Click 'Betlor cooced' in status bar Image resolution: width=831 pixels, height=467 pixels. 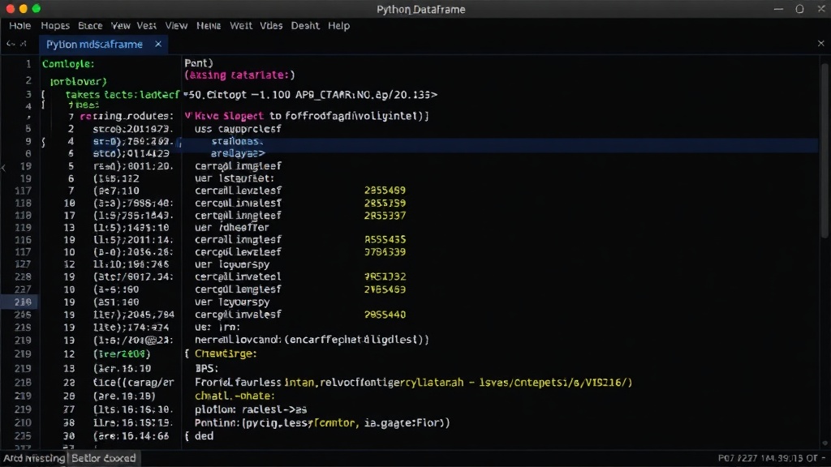(x=103, y=458)
